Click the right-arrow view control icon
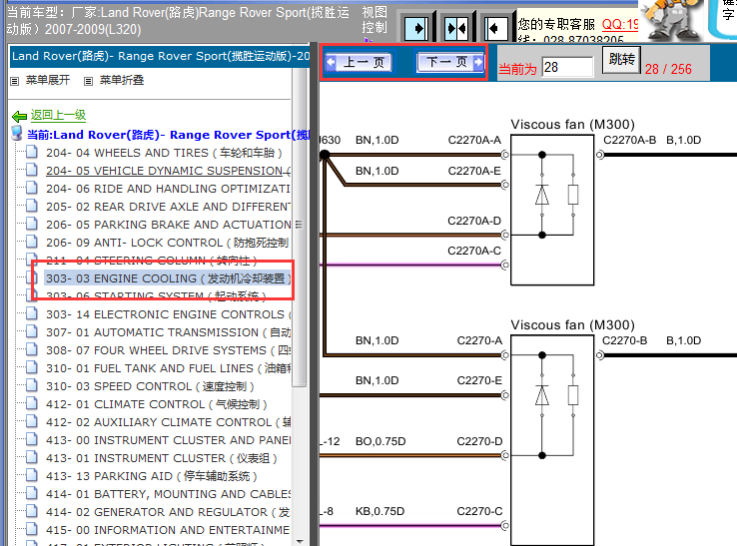The width and height of the screenshot is (737, 546). pyautogui.click(x=416, y=29)
